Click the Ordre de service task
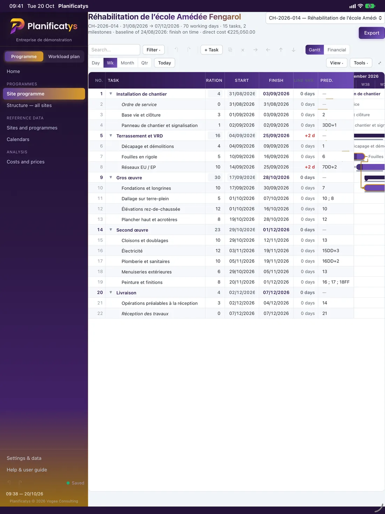Image resolution: width=385 pixels, height=514 pixels. pos(139,104)
